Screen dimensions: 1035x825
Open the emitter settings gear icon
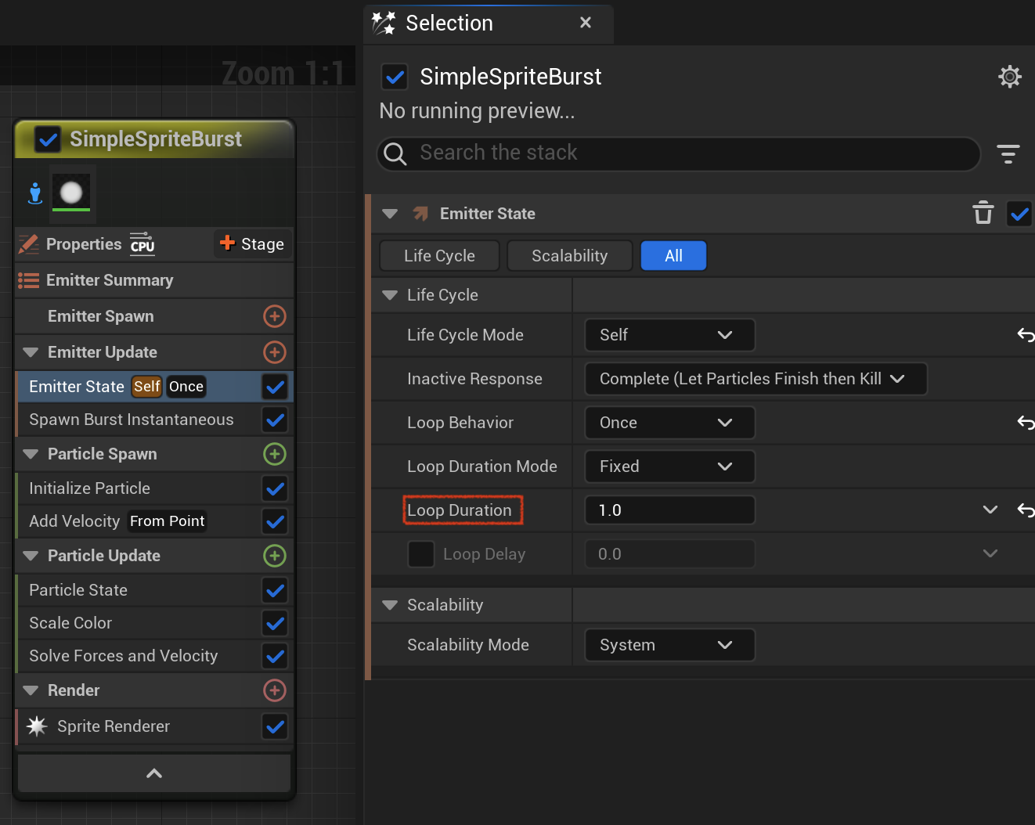[1010, 77]
